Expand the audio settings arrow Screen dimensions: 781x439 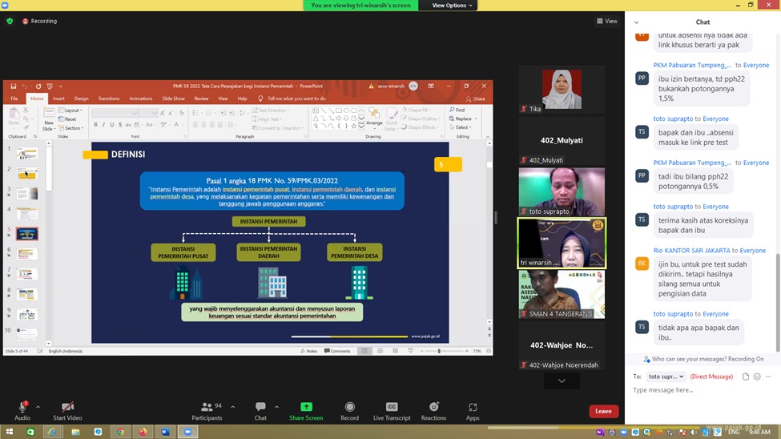pyautogui.click(x=38, y=406)
